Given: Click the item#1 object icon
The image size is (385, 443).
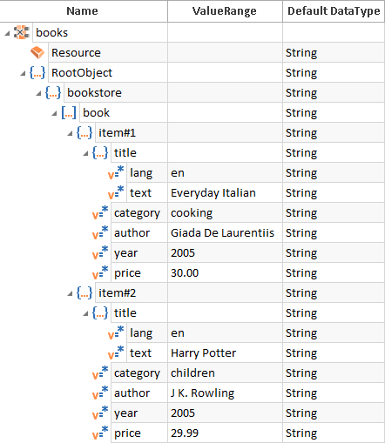Looking at the screenshot, I should click(84, 132).
